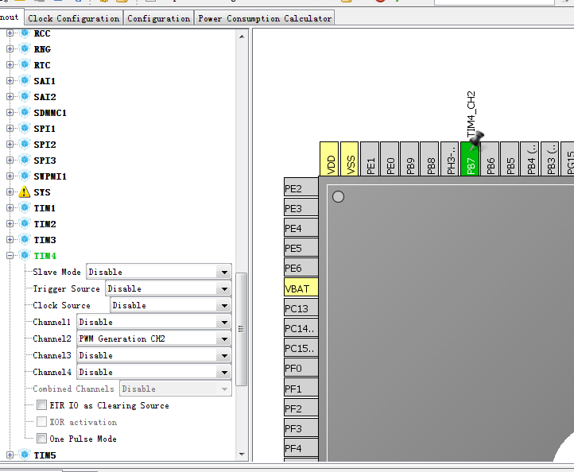Select the PE1 pin
The image size is (574, 472).
pyautogui.click(x=370, y=159)
